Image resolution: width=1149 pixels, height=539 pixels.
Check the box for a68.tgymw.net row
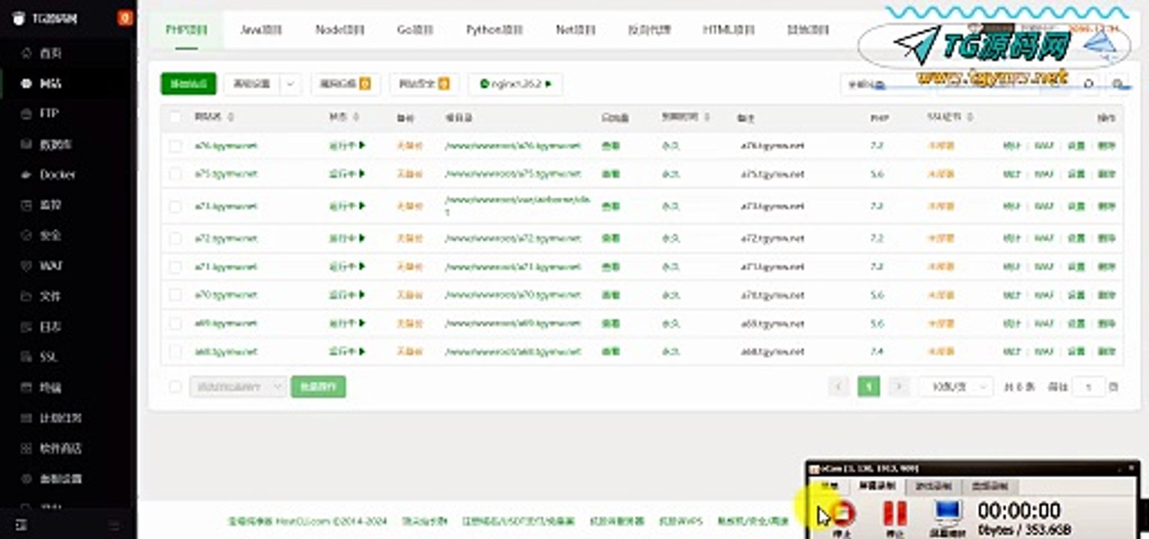pos(175,351)
